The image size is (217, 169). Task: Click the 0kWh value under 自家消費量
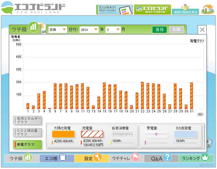coord(117,141)
